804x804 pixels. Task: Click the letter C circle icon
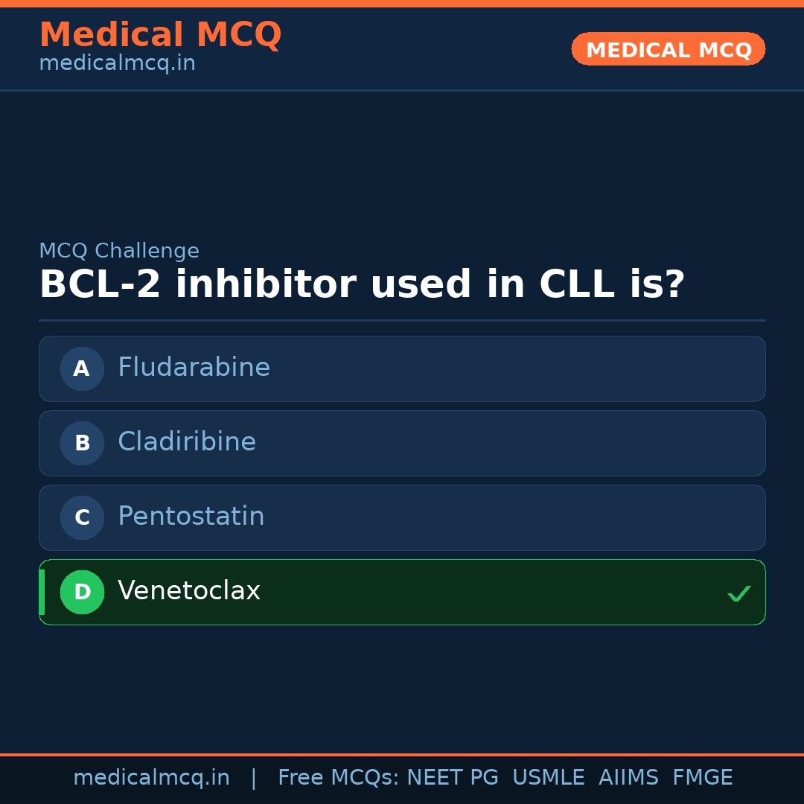click(x=82, y=517)
